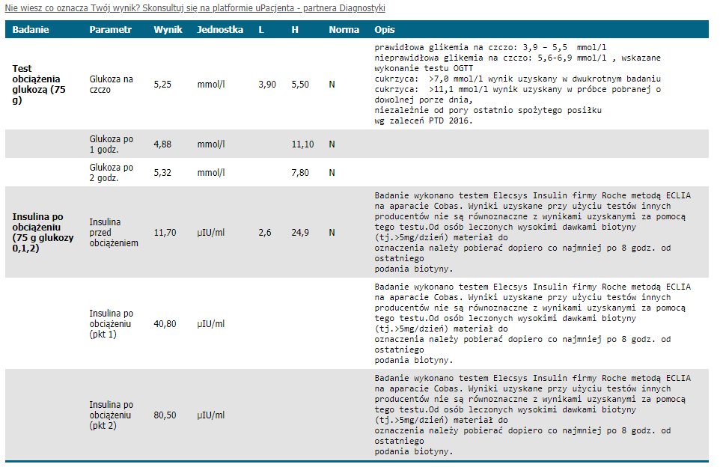The image size is (723, 467).
Task: Click the Wynik column header
Action: pos(168,30)
